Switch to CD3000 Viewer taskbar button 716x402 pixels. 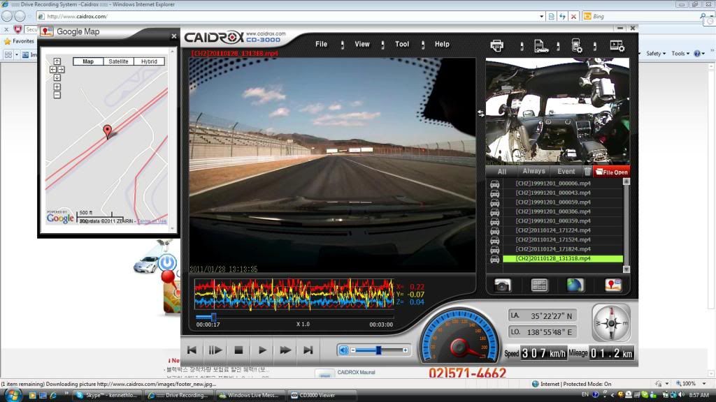(322, 395)
